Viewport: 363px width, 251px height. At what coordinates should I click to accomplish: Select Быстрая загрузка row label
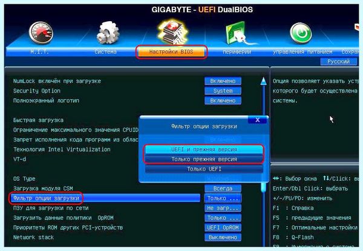[x=38, y=120]
